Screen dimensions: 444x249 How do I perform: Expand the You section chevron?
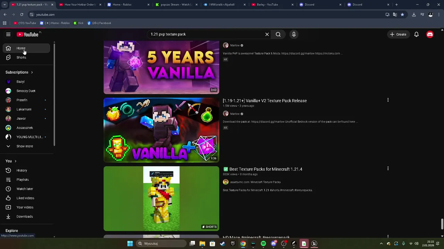pos(15,161)
